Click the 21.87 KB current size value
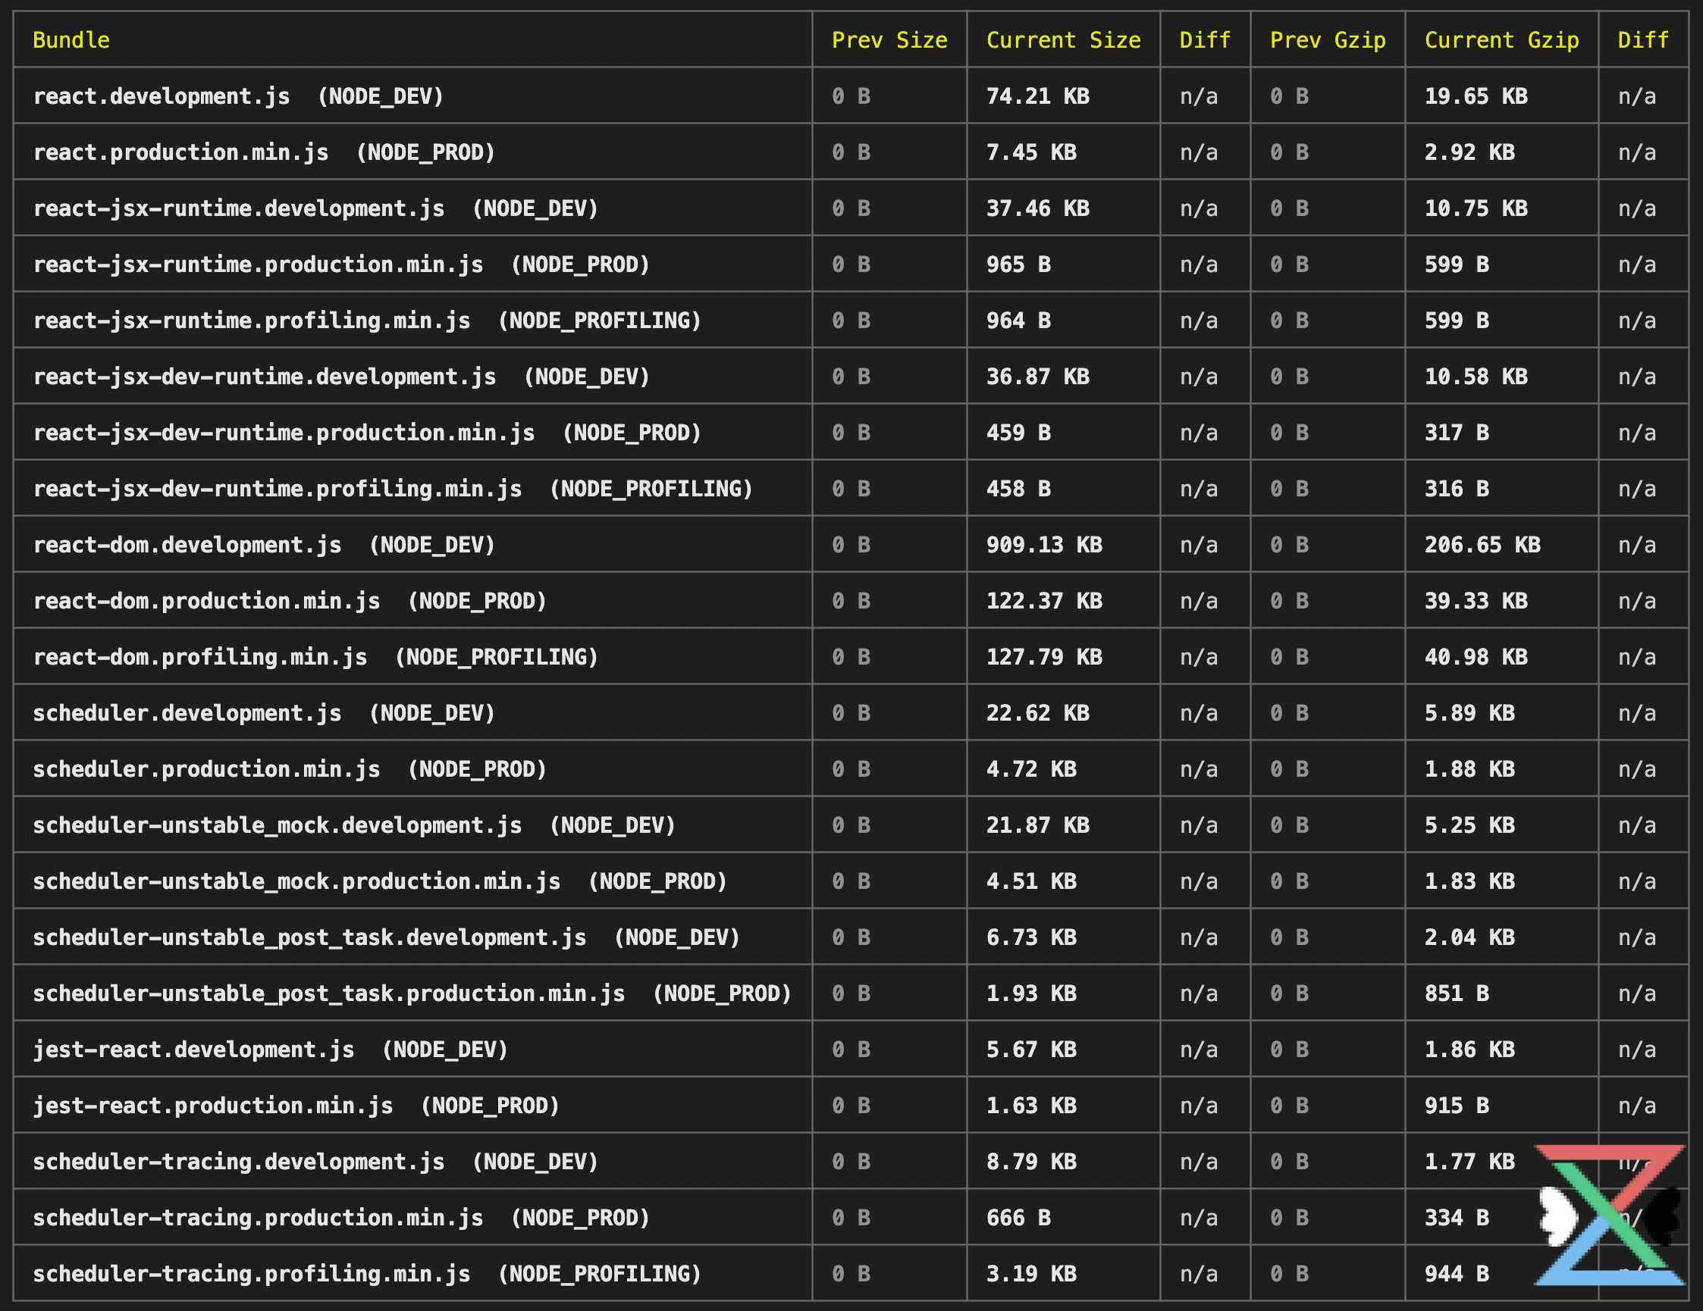 [x=1038, y=825]
